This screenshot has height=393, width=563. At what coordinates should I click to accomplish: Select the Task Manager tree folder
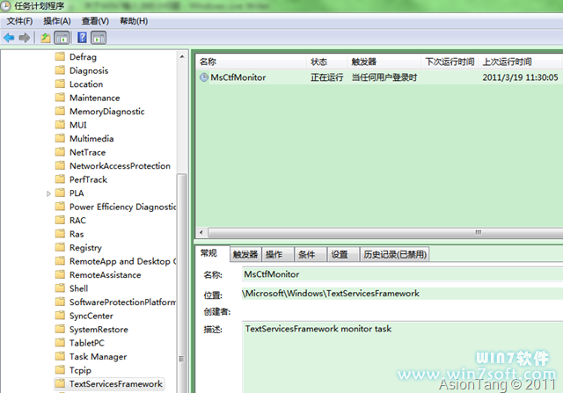click(x=98, y=357)
